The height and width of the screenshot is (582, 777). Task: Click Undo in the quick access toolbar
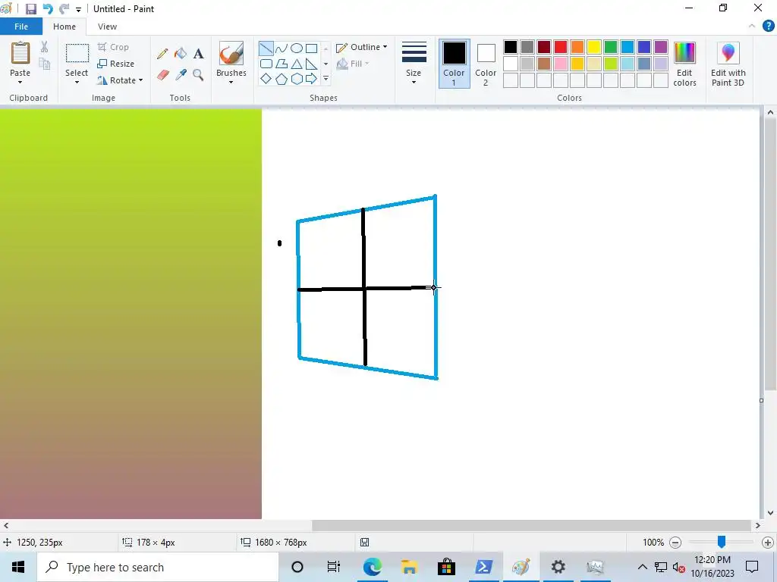pos(48,9)
